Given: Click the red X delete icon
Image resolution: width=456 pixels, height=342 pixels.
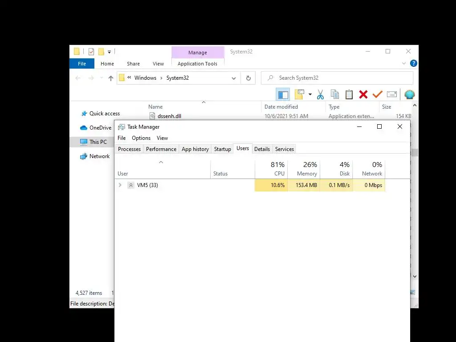Looking at the screenshot, I should tap(363, 94).
